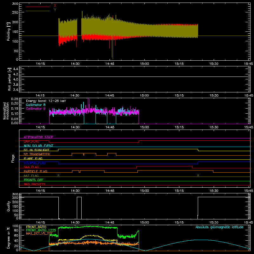Click the 0.05 value on the modulation axis
Viewport: 254px width, 254px height.
pos(15,119)
